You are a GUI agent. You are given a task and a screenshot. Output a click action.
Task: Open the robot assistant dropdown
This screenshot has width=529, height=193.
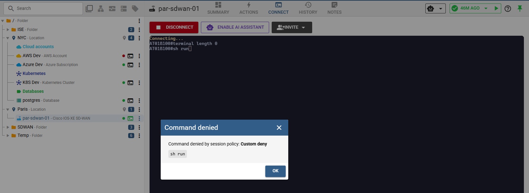pyautogui.click(x=435, y=9)
